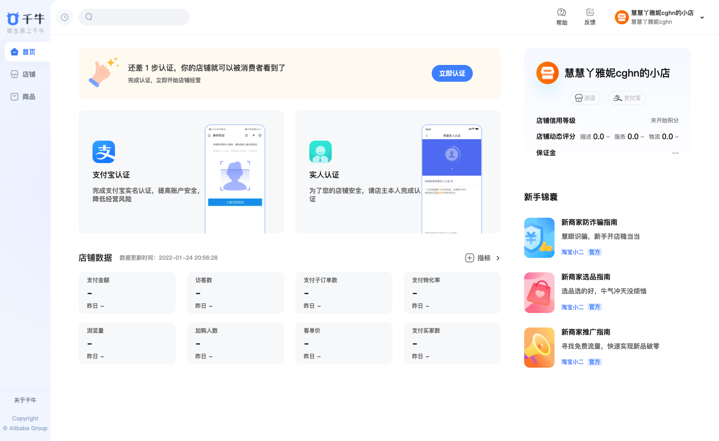Click the 支付转化率 data card
719x441 pixels.
(452, 293)
